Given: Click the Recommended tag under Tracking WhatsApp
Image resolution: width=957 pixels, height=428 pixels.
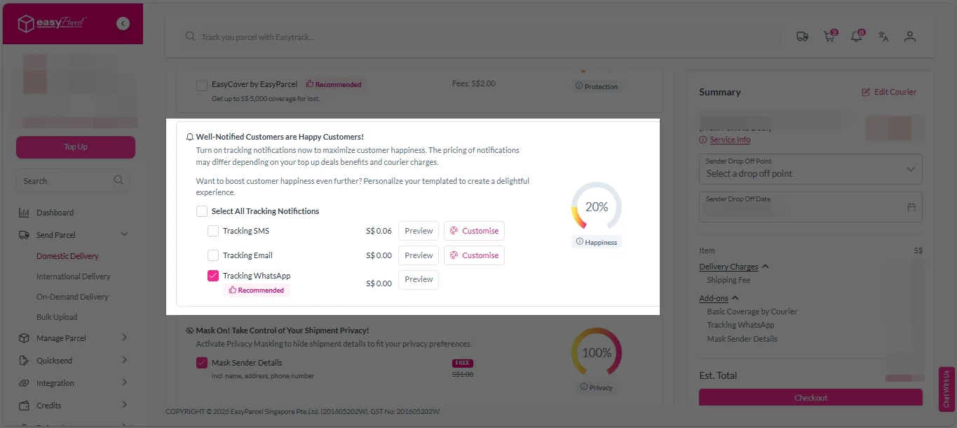Looking at the screenshot, I should pyautogui.click(x=257, y=290).
